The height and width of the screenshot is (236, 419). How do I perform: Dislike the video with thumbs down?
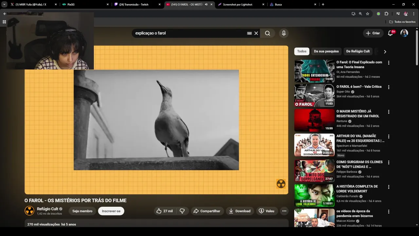(x=182, y=211)
